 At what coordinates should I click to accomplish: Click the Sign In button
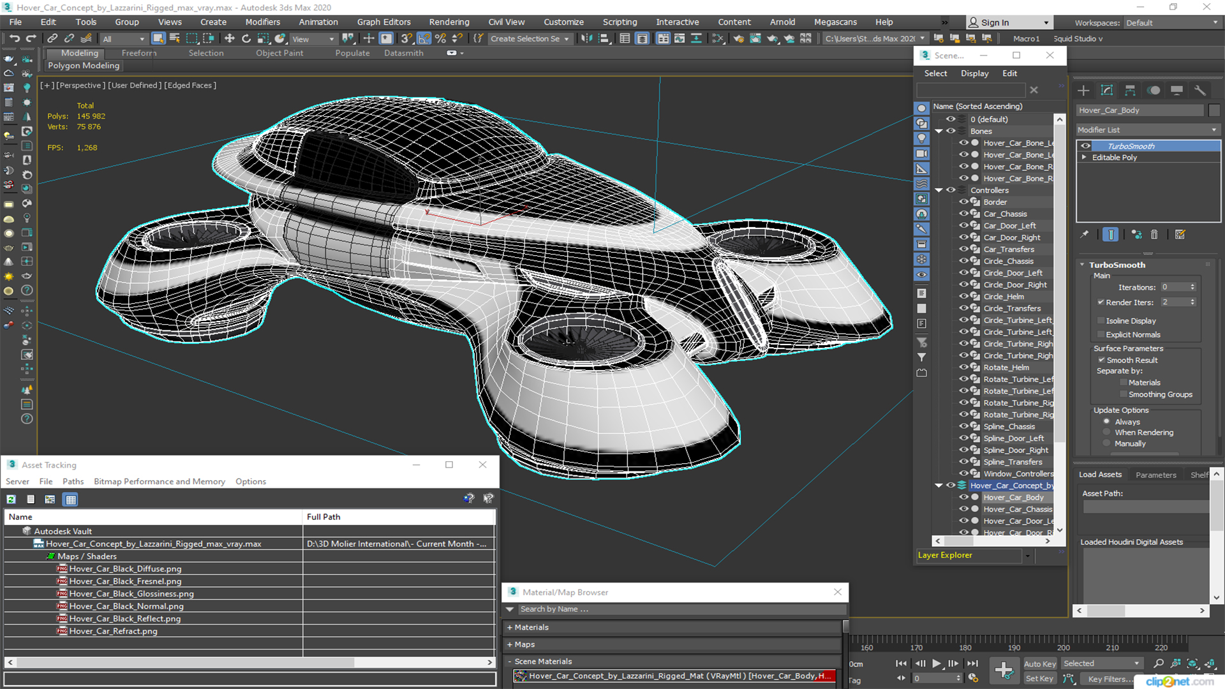1009,22
